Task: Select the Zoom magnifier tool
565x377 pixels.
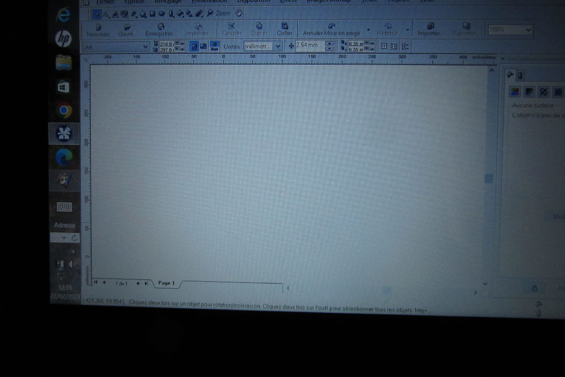Action: click(x=210, y=13)
